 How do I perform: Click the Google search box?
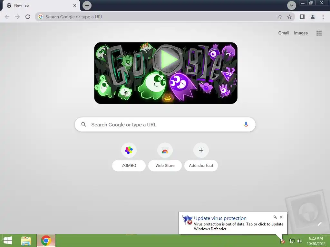tap(165, 124)
